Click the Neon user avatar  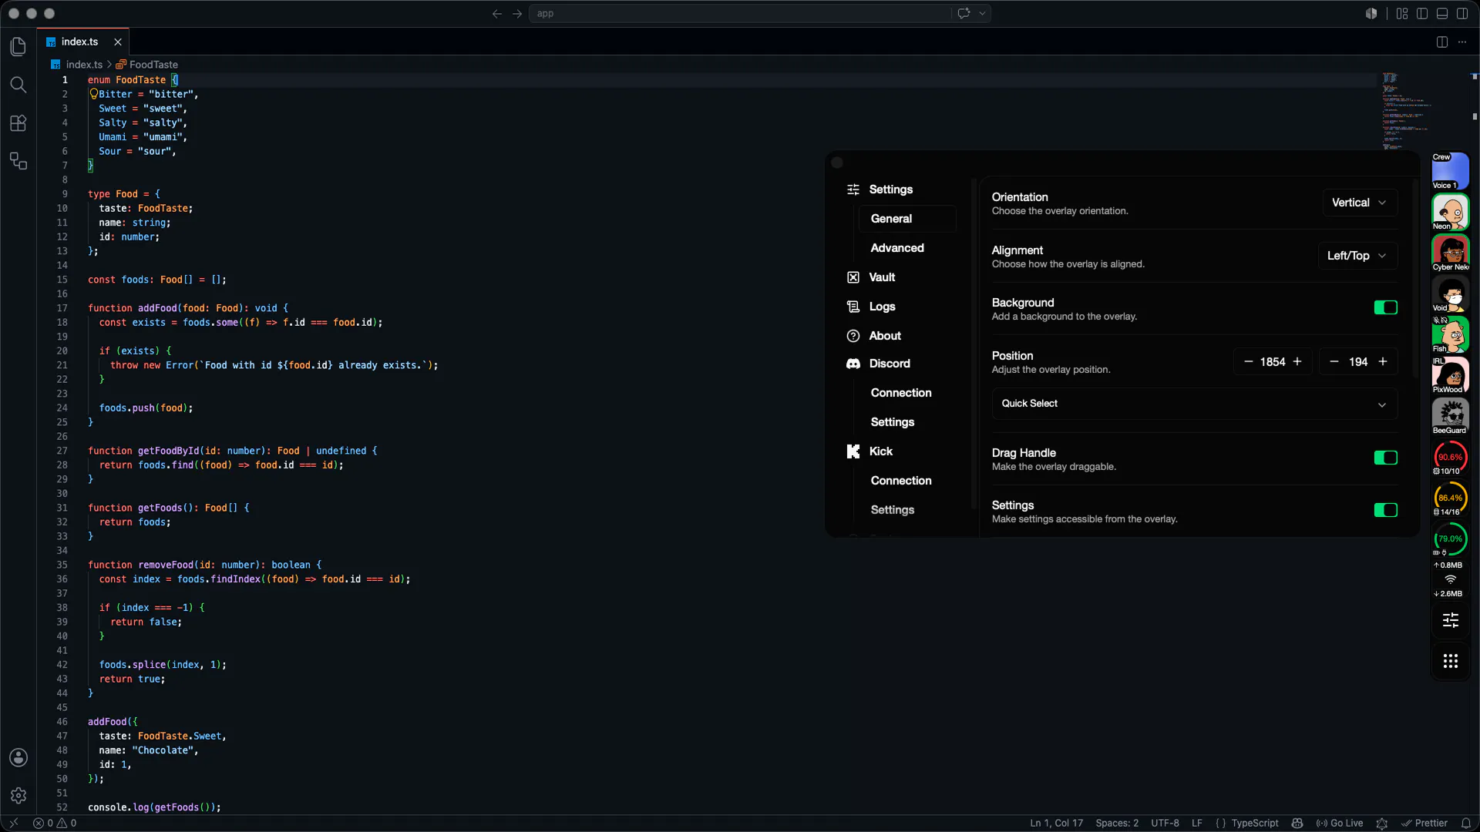[x=1451, y=212]
